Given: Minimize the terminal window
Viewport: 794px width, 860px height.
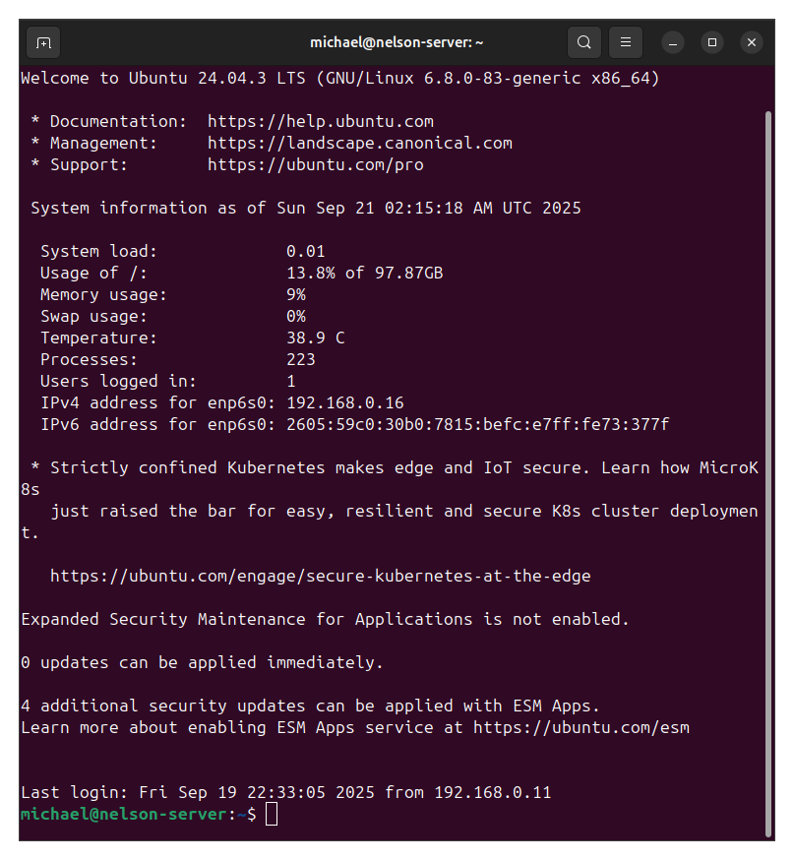Looking at the screenshot, I should coord(673,42).
